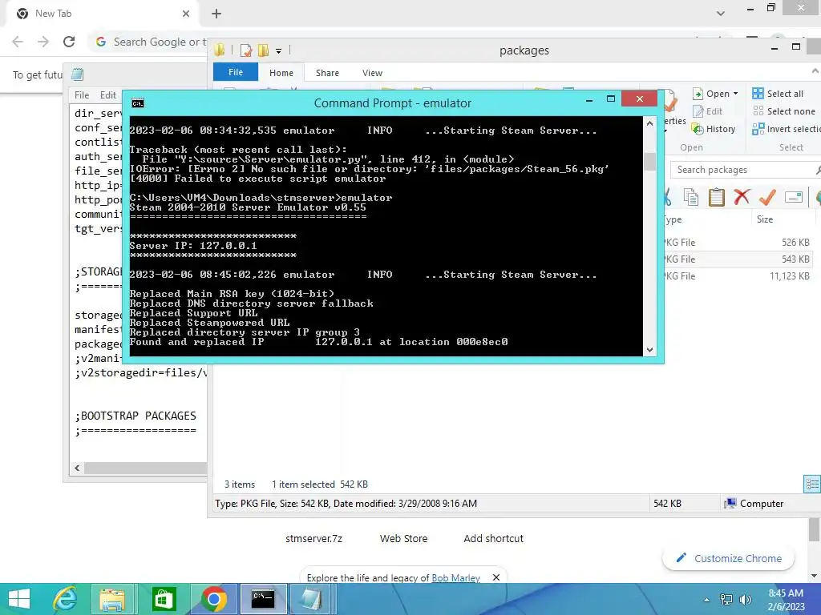This screenshot has width=821, height=615.
Task: Open the Customize Quick Access Toolbar arrow
Action: point(278,50)
